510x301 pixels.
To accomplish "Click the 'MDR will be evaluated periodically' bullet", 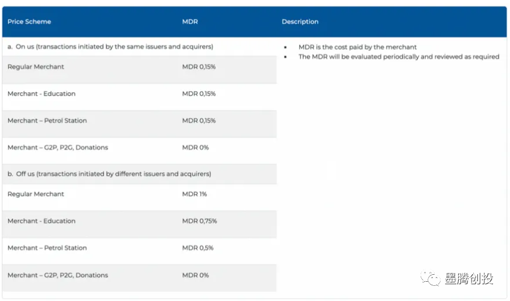I will click(398, 57).
